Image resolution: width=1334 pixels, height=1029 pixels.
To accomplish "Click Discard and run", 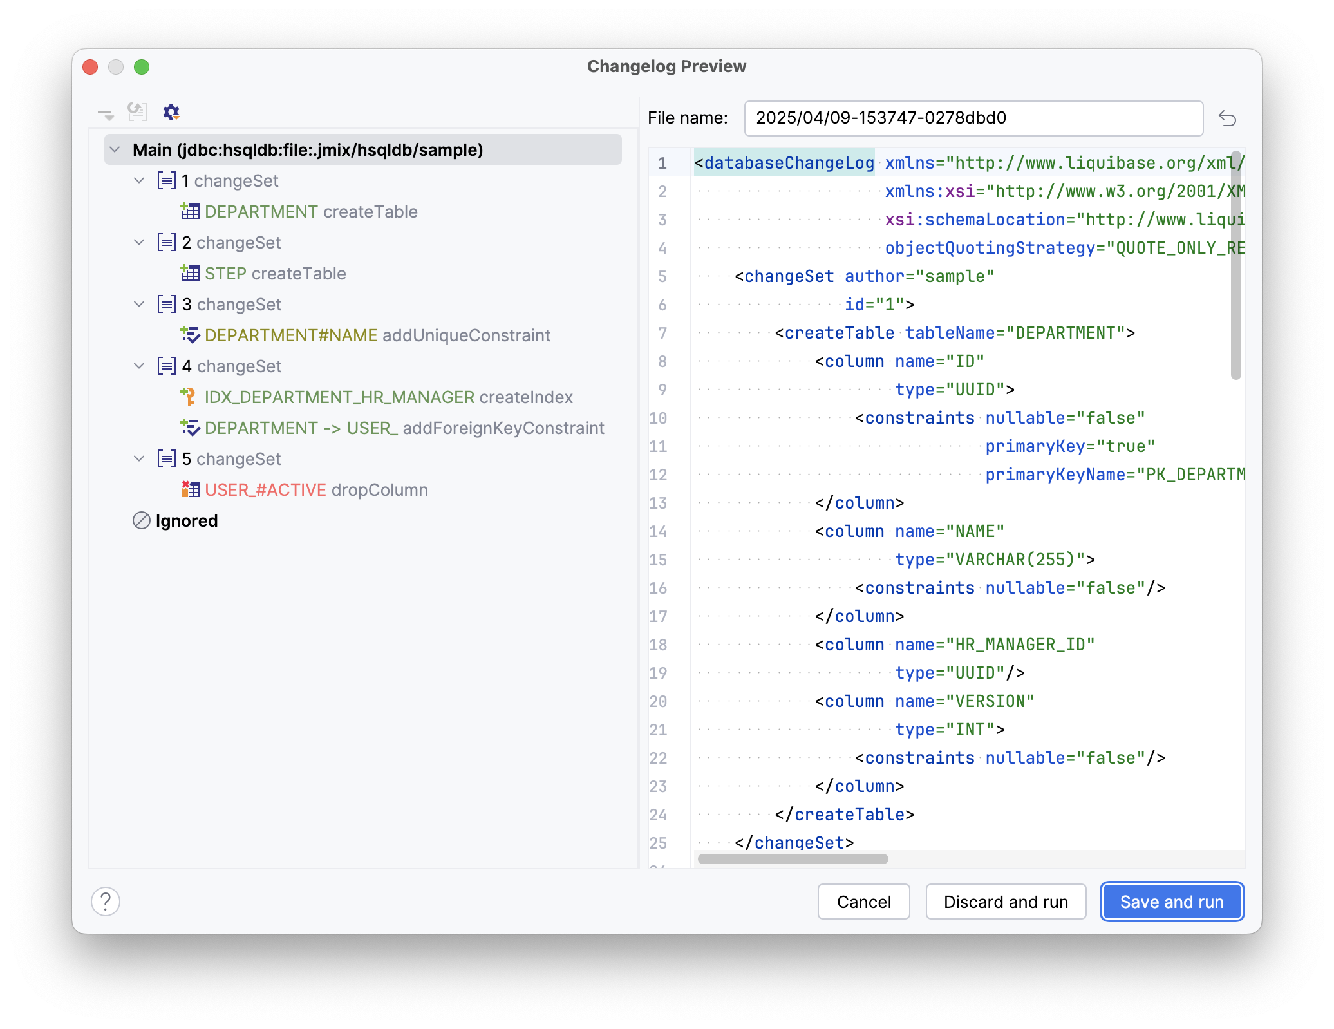I will point(1005,902).
